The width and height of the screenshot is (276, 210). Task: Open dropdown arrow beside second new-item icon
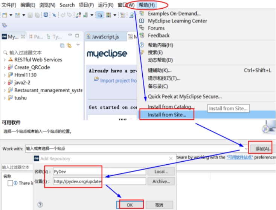click(24, 15)
